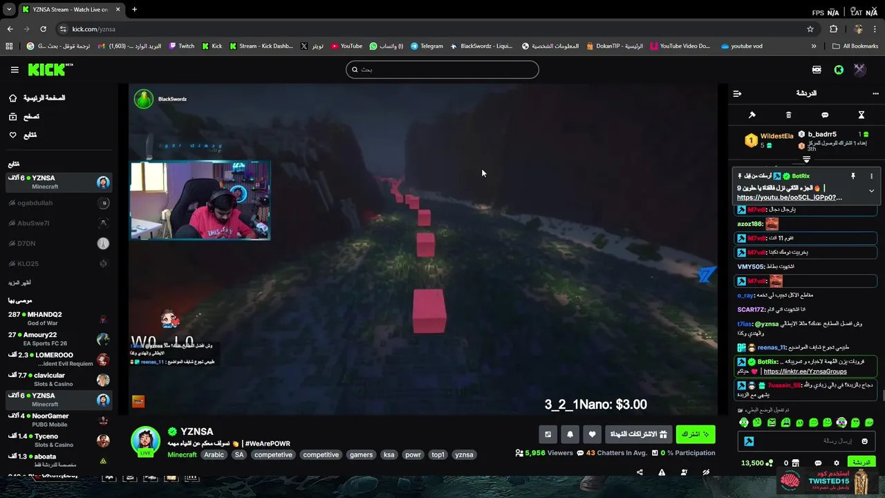Open recommended channel LOMEROOO
The image size is (885, 498).
pos(59,359)
